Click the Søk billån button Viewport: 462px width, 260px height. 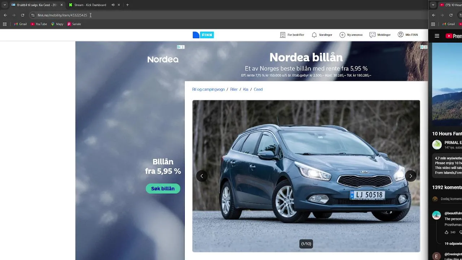tap(163, 188)
